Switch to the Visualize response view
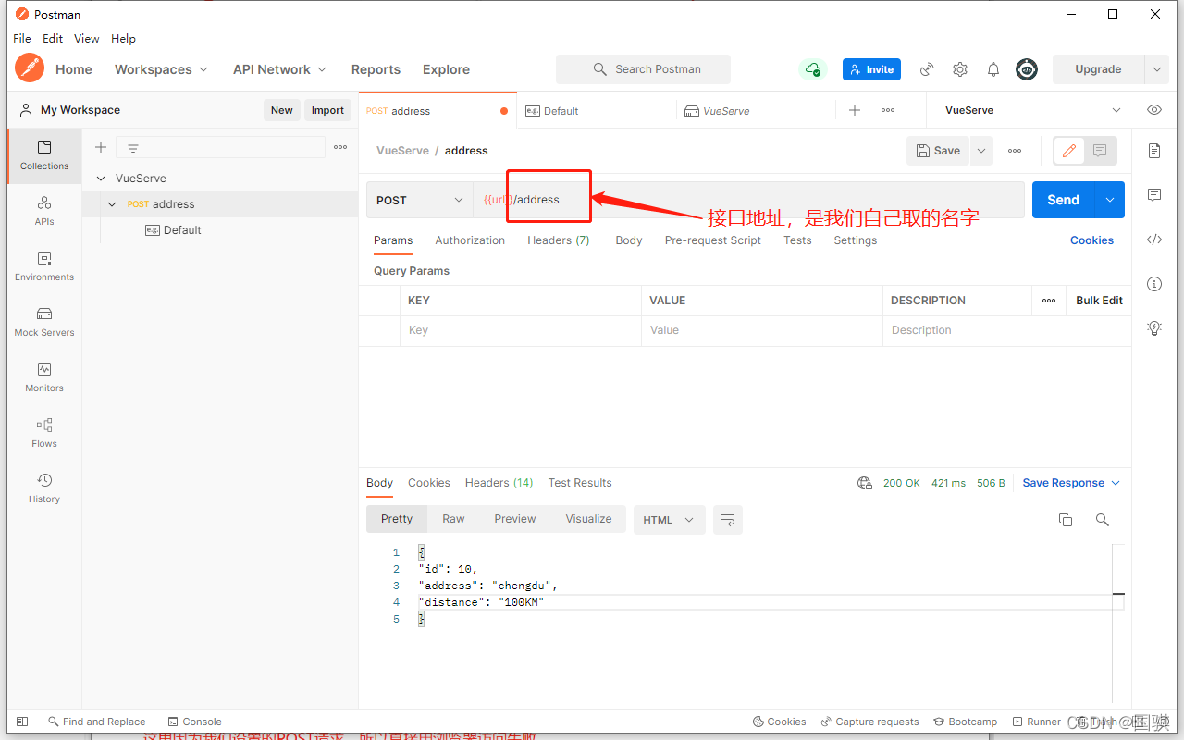1184x740 pixels. pos(589,519)
